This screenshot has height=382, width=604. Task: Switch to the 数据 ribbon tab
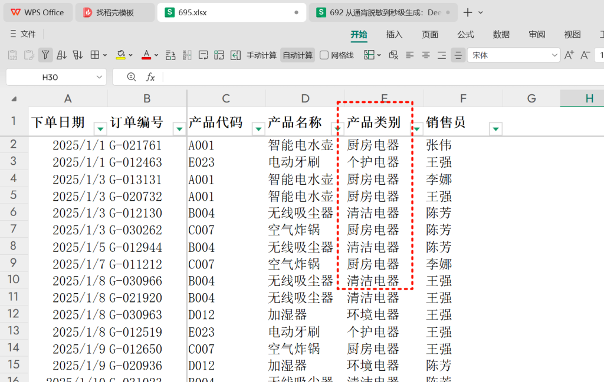[x=501, y=35]
